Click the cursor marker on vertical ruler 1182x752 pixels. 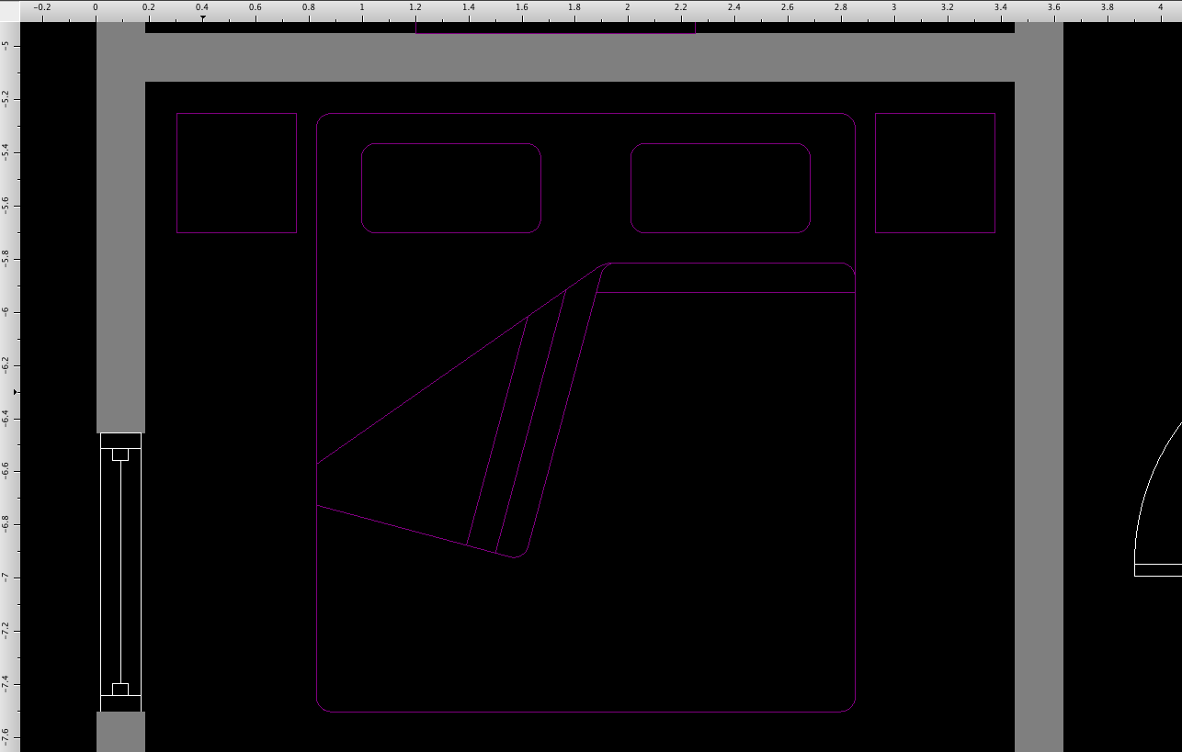[16, 392]
